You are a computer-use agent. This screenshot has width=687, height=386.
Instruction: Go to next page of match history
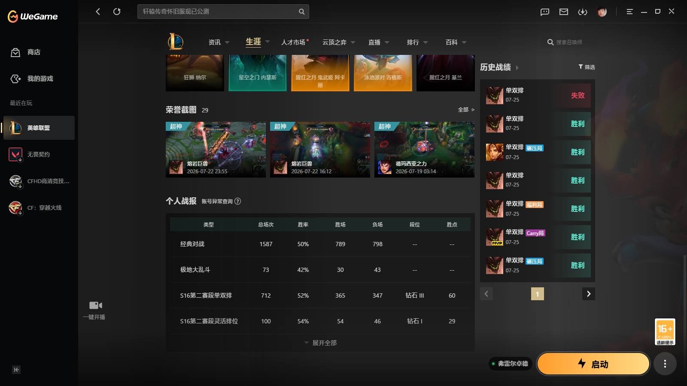[x=589, y=294]
